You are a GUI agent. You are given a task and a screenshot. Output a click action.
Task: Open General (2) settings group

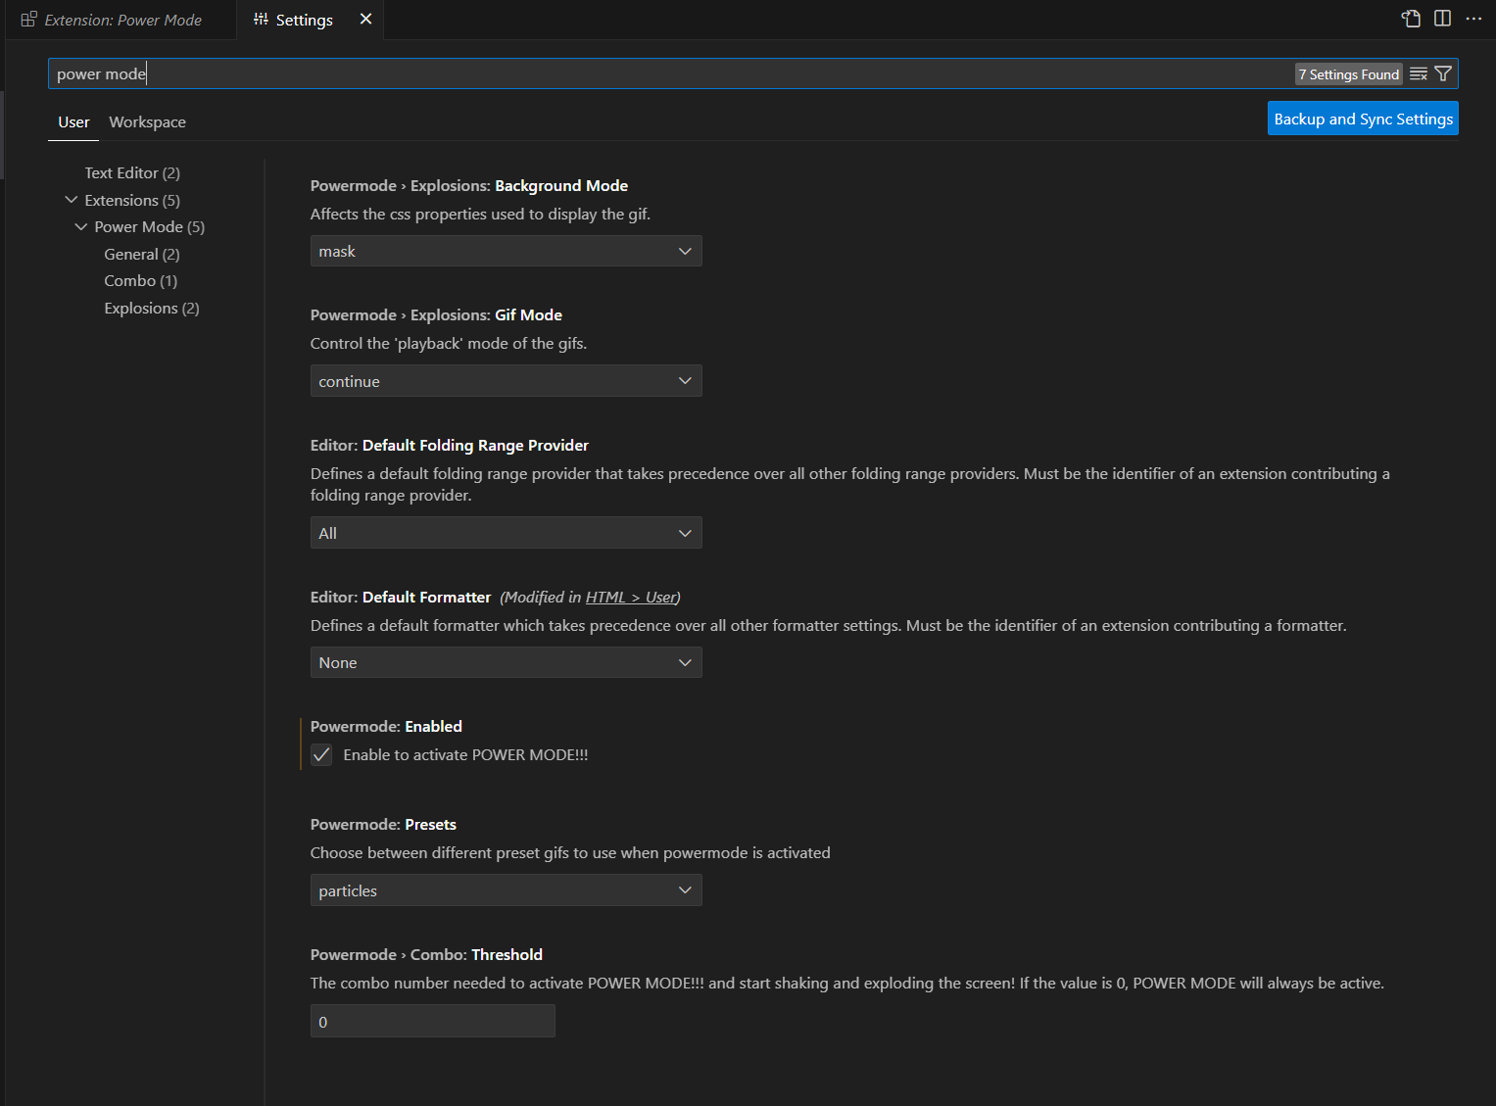point(142,255)
